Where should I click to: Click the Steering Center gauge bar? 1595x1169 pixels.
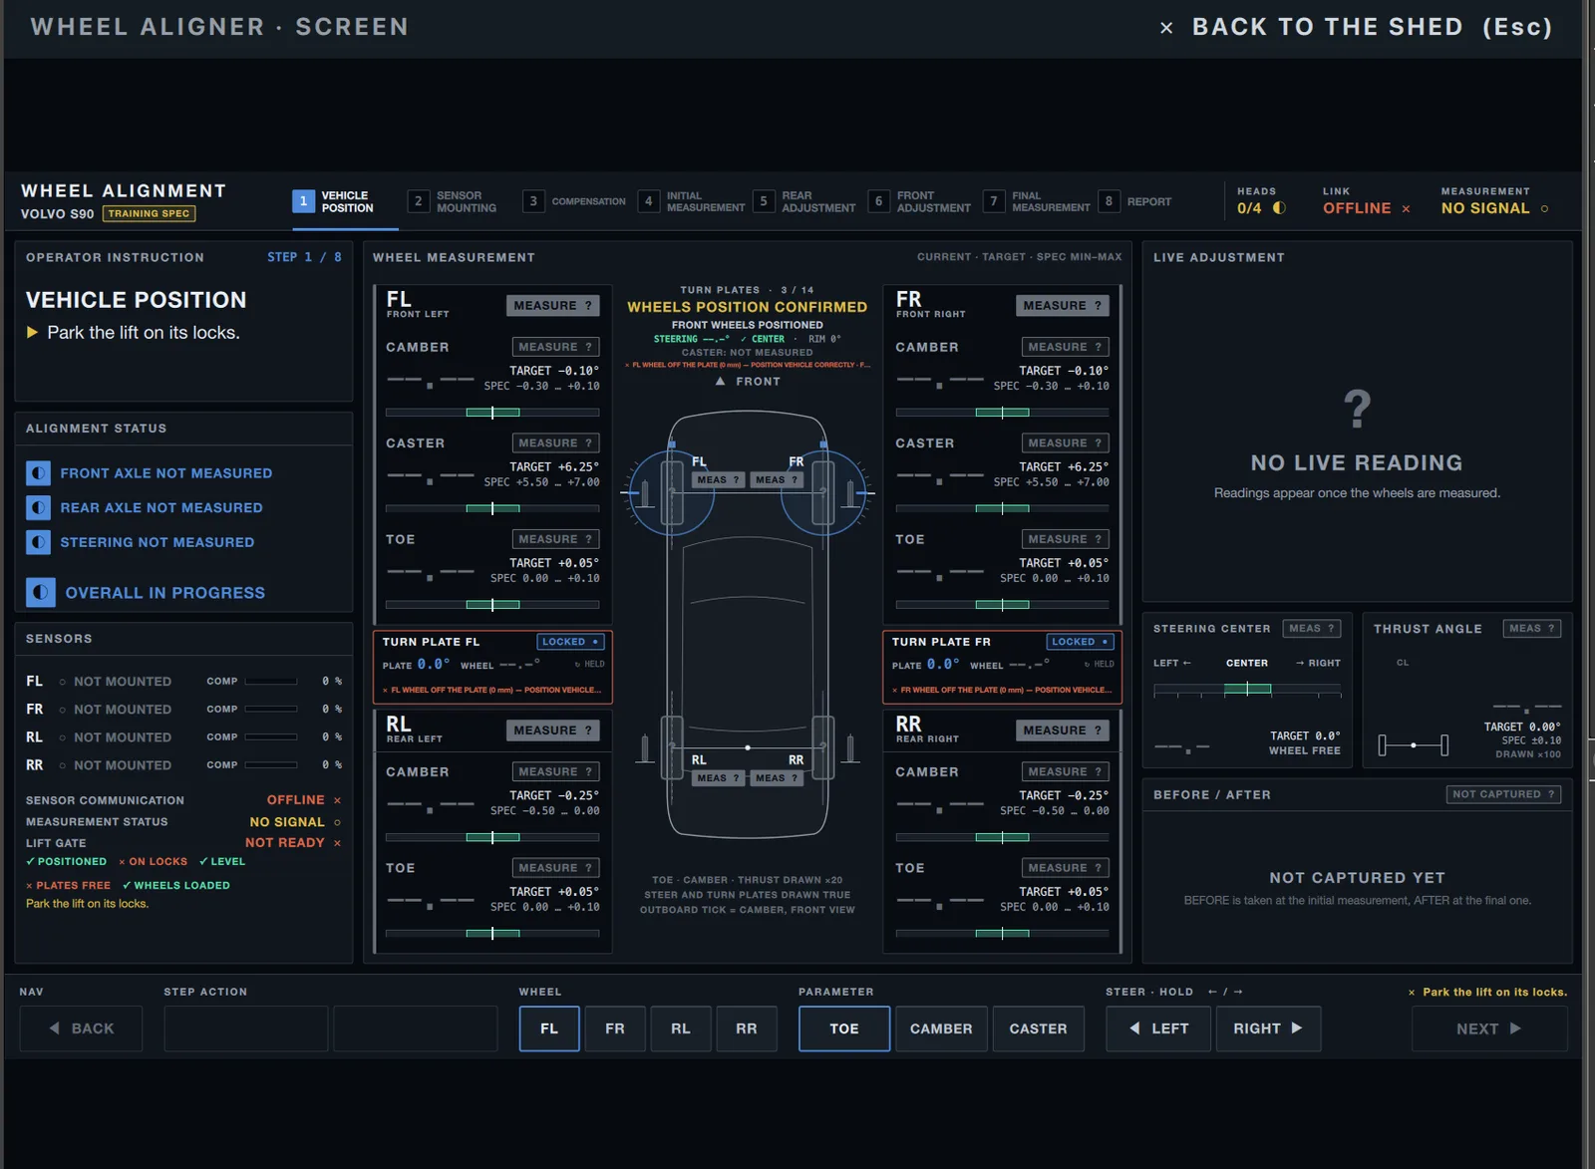coord(1247,689)
